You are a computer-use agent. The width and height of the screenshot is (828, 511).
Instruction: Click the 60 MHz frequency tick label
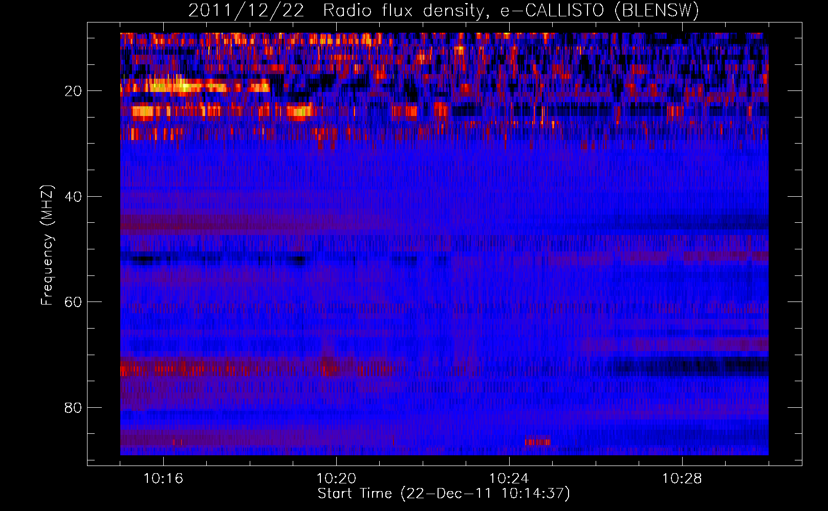coord(73,302)
